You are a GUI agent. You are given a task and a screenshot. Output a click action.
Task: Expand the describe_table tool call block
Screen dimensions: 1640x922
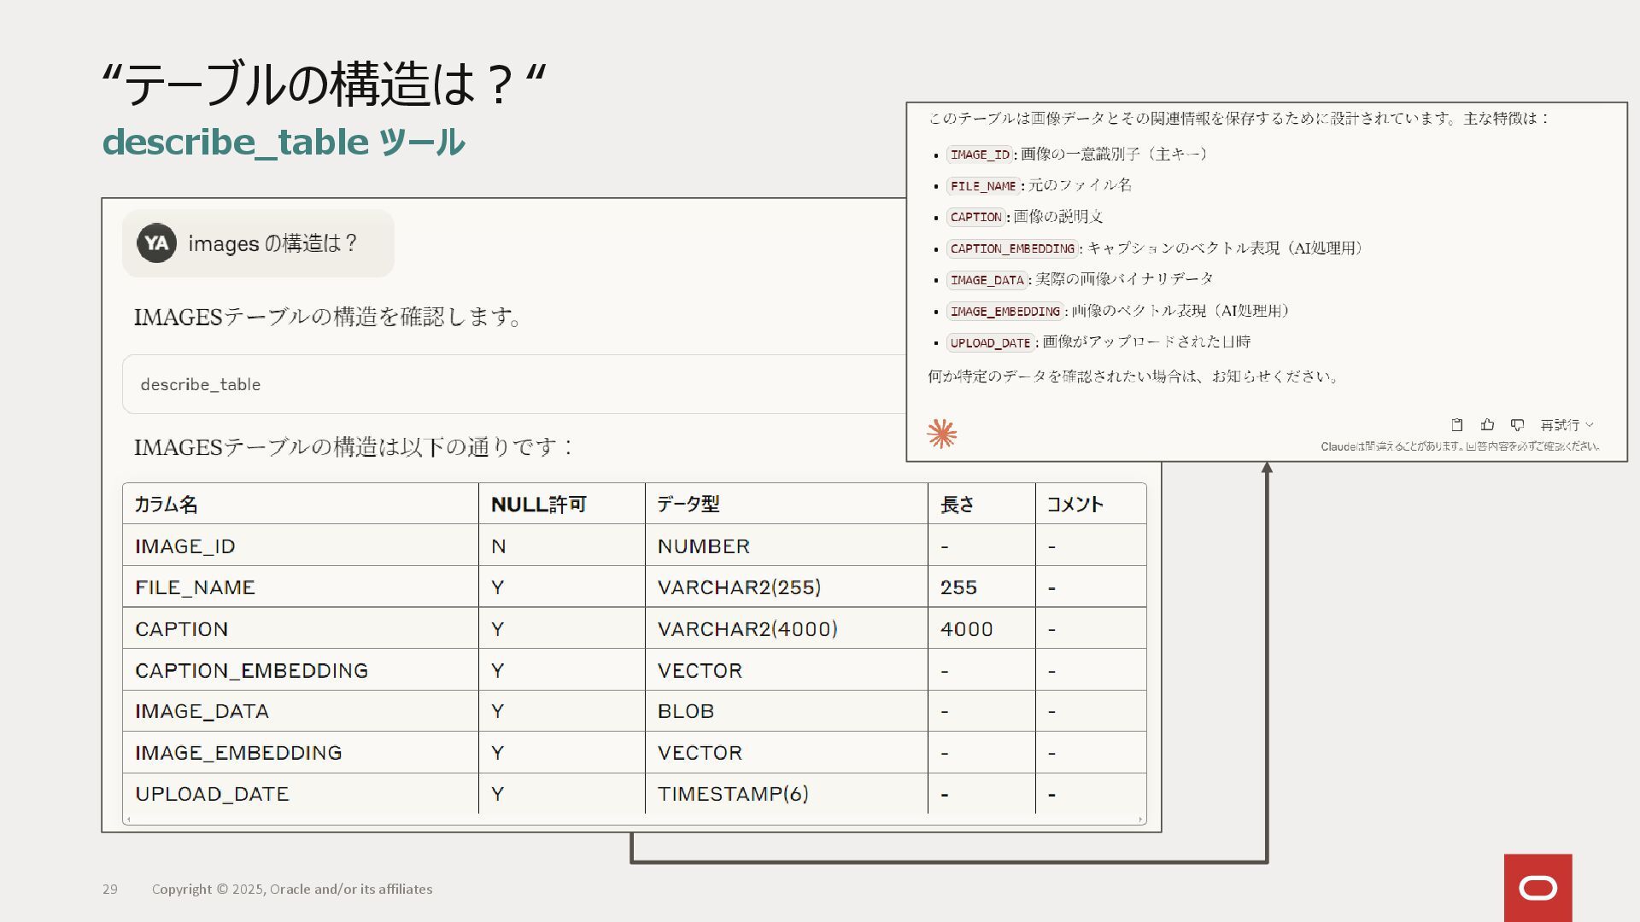512,384
